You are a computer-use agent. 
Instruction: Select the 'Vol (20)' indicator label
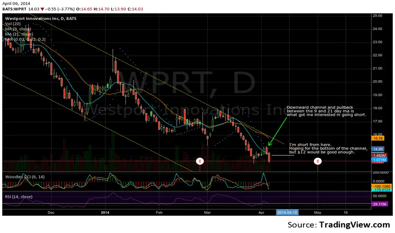click(x=13, y=24)
